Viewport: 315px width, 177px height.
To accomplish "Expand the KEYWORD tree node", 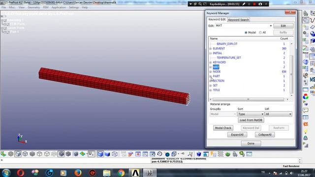I will 211,62.
